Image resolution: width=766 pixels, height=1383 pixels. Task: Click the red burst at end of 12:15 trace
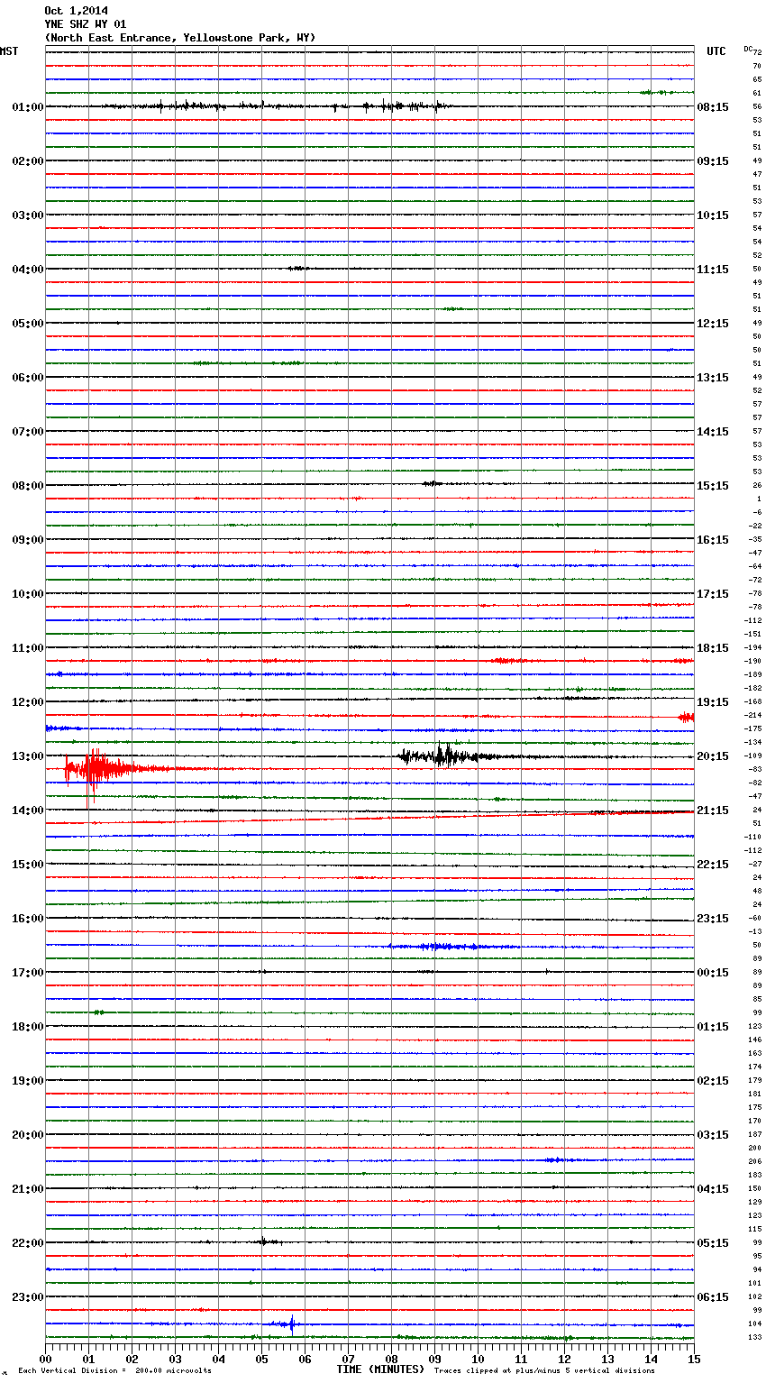coord(687,717)
